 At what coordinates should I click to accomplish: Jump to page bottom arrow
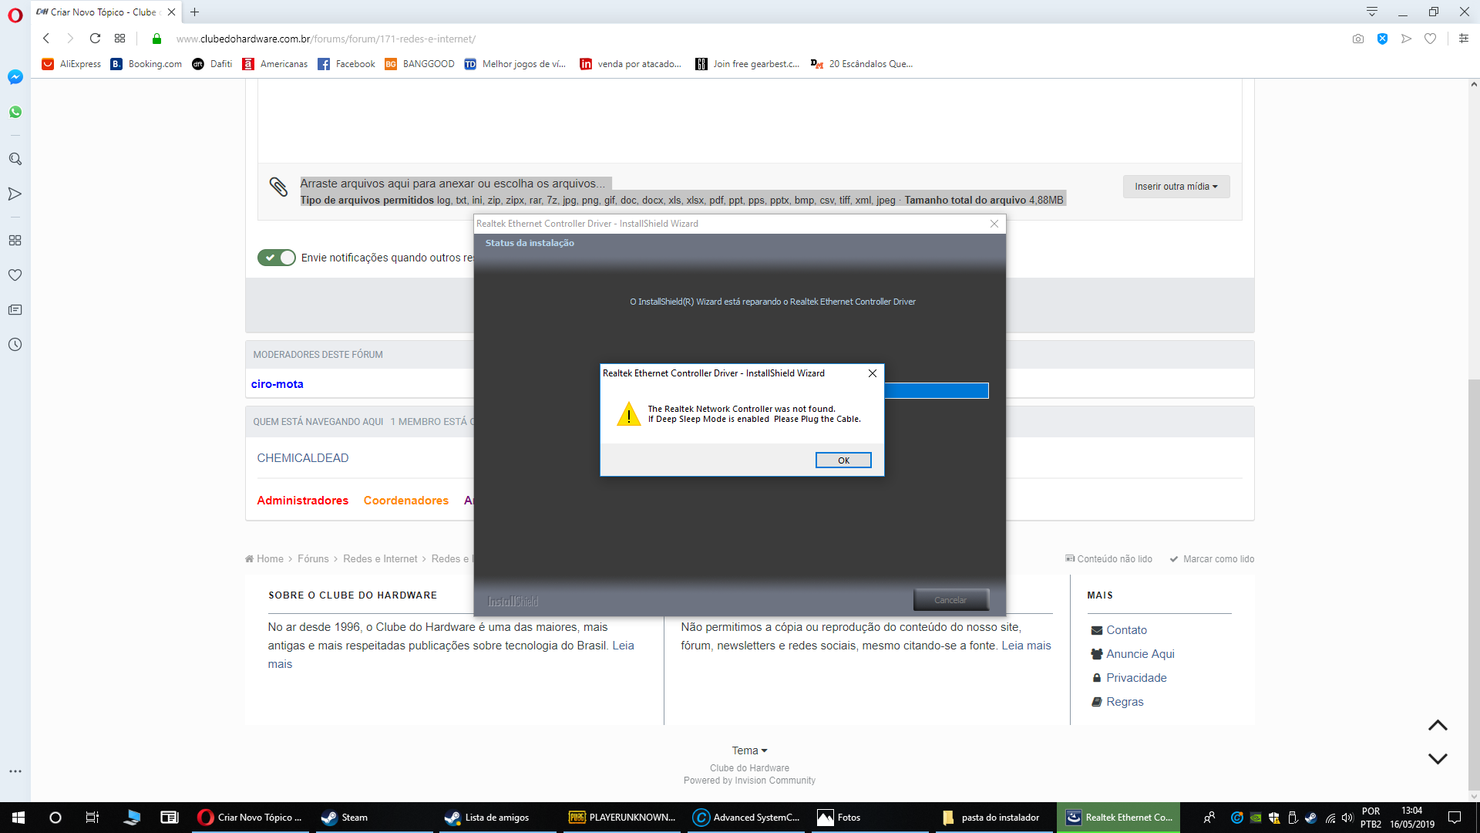(x=1438, y=759)
